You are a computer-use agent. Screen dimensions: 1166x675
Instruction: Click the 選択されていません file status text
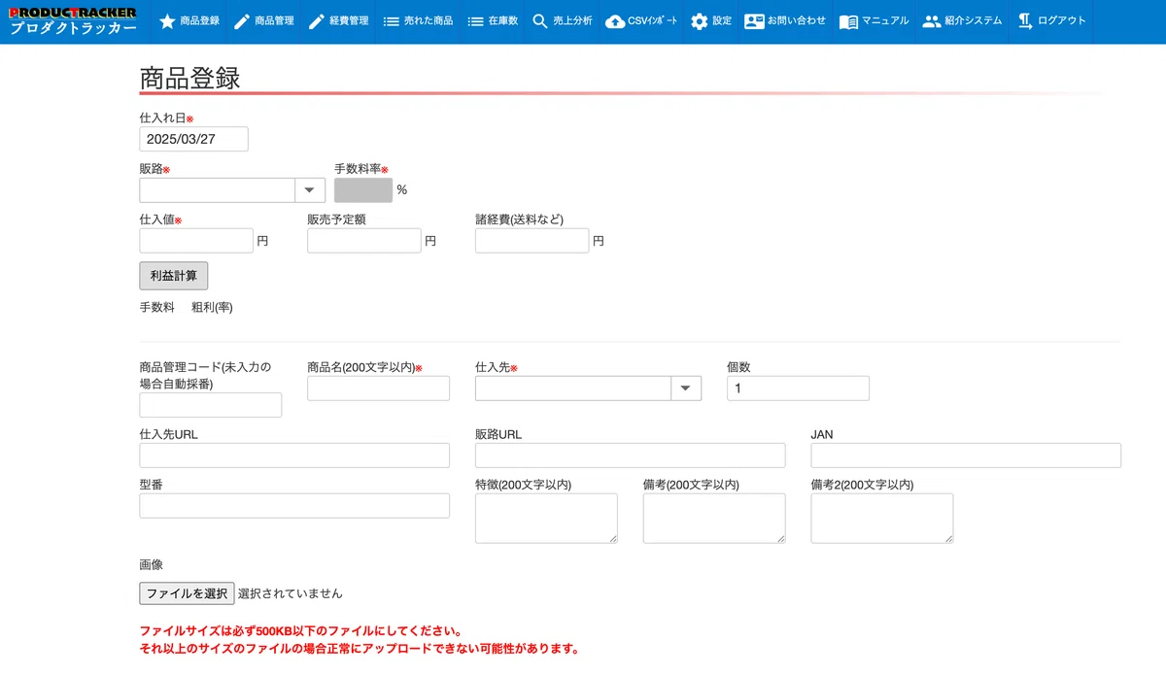[x=291, y=593]
